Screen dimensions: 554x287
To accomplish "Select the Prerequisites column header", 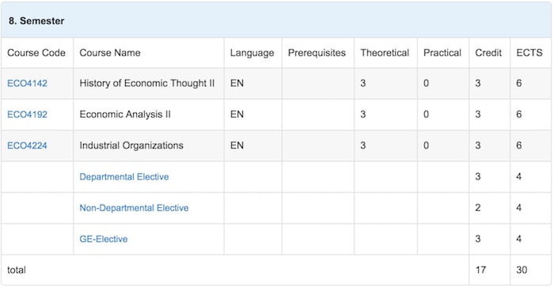I will (x=317, y=53).
